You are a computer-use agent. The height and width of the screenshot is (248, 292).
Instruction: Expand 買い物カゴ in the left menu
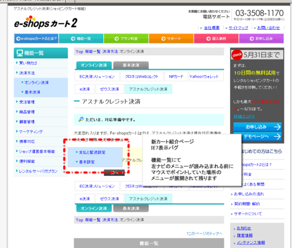[27, 63]
